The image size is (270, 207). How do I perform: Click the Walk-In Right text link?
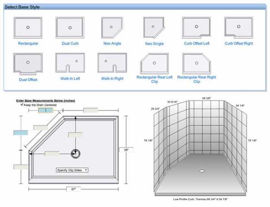point(112,78)
